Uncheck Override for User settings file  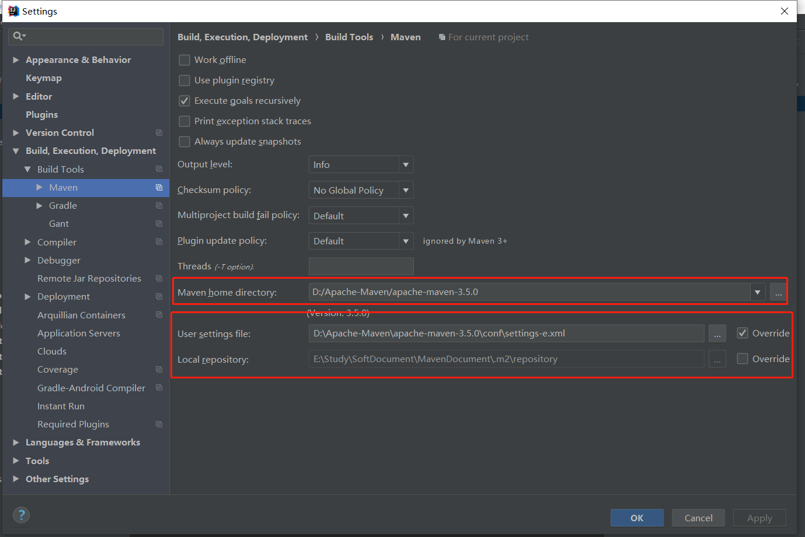(x=743, y=334)
